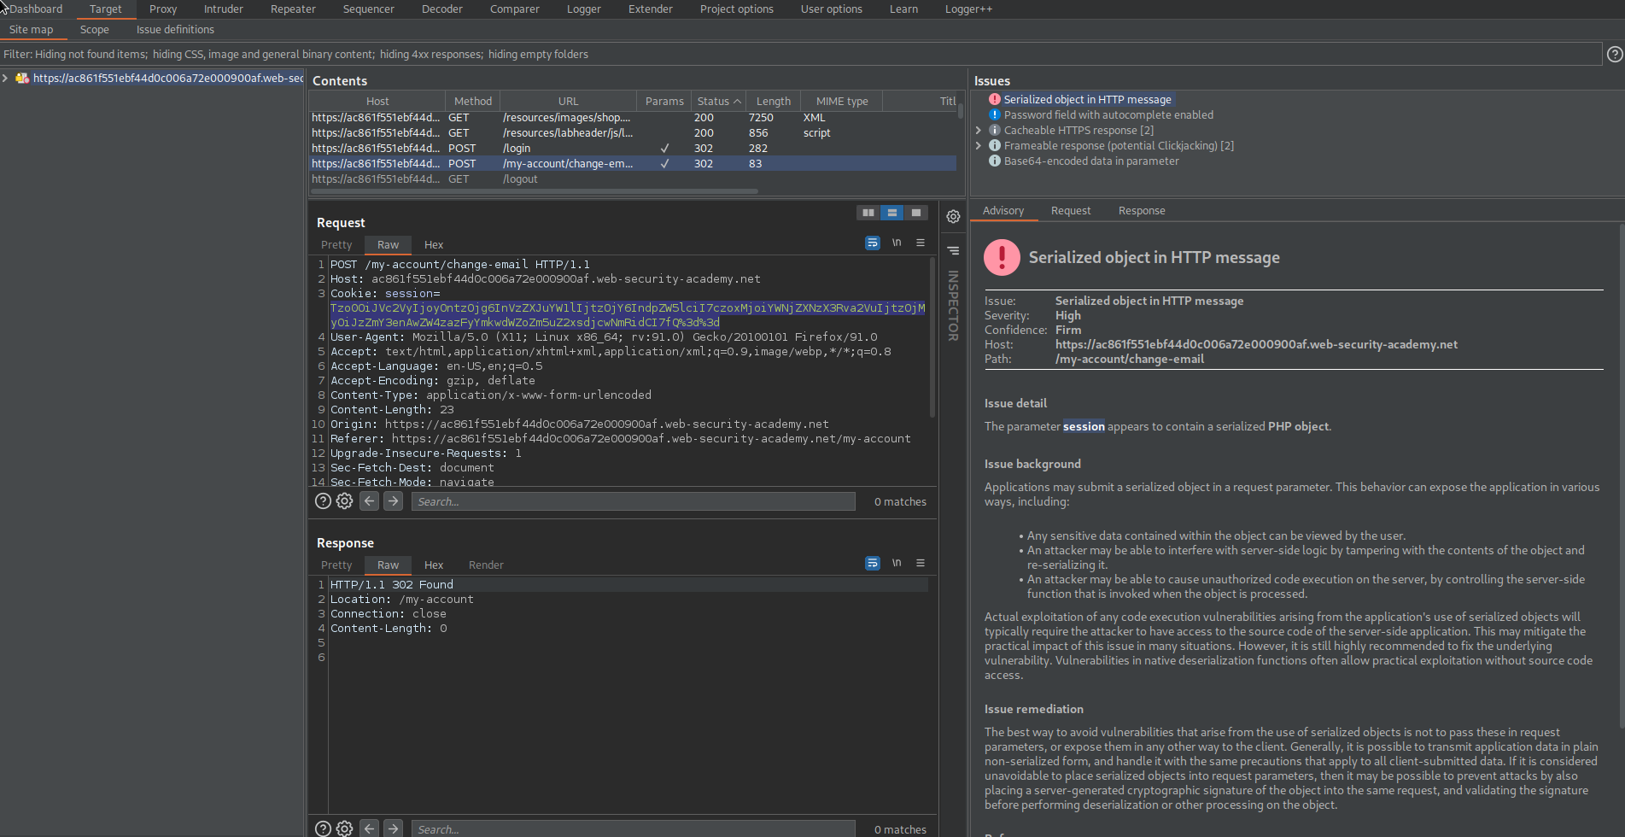Select the POST /login row
The width and height of the screenshot is (1625, 837).
click(x=633, y=148)
